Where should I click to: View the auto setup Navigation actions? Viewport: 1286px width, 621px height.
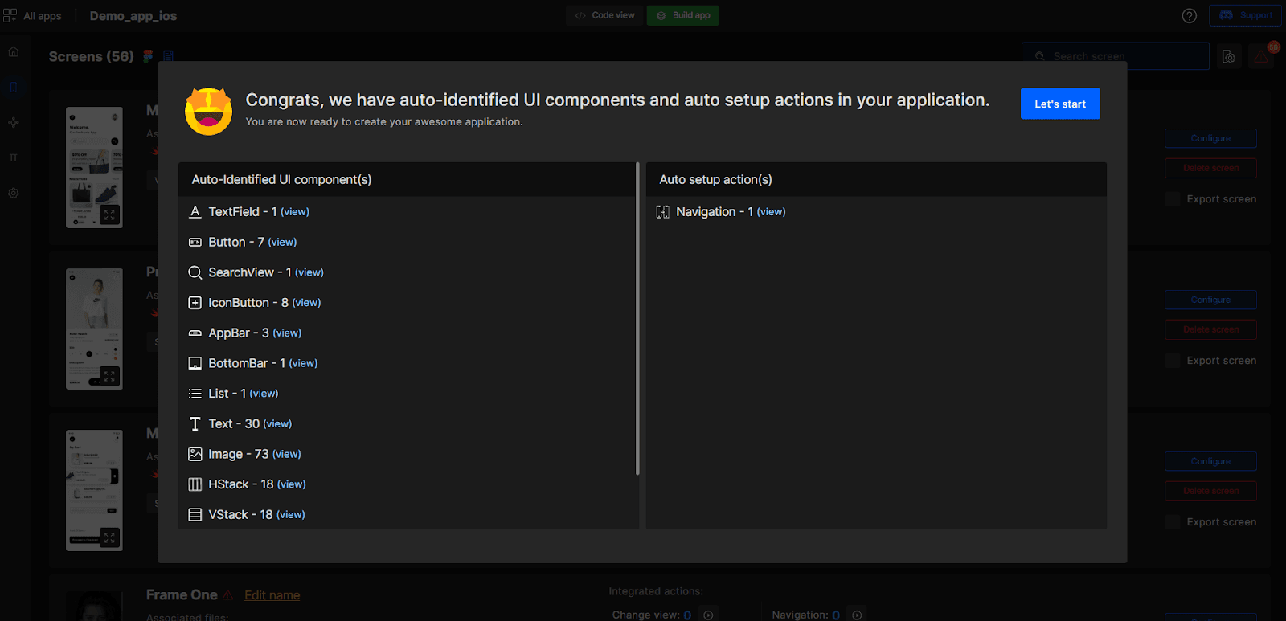click(x=771, y=212)
